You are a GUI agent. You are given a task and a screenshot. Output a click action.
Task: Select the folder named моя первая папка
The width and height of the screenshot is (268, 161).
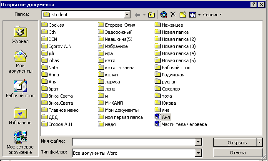tap(120, 117)
